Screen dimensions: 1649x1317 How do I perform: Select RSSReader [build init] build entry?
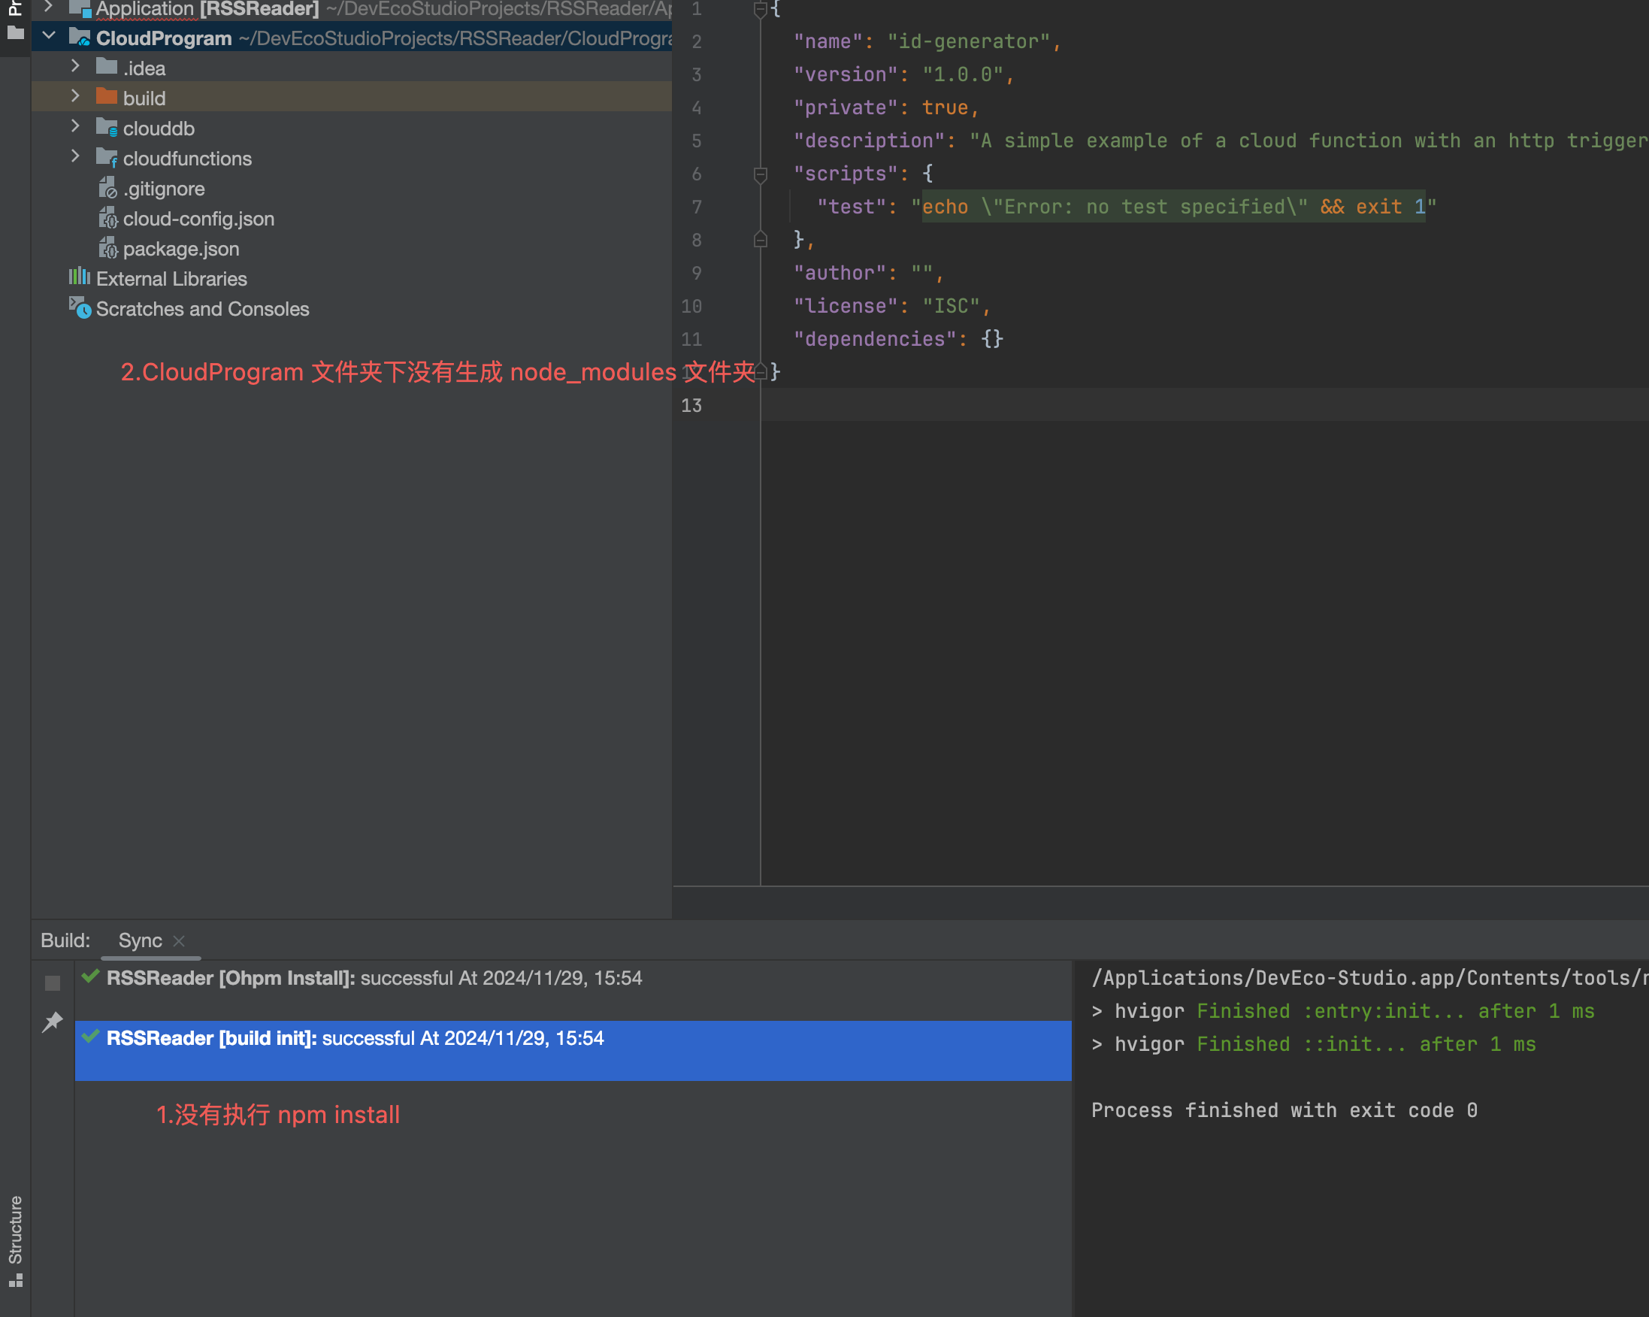pos(573,1049)
